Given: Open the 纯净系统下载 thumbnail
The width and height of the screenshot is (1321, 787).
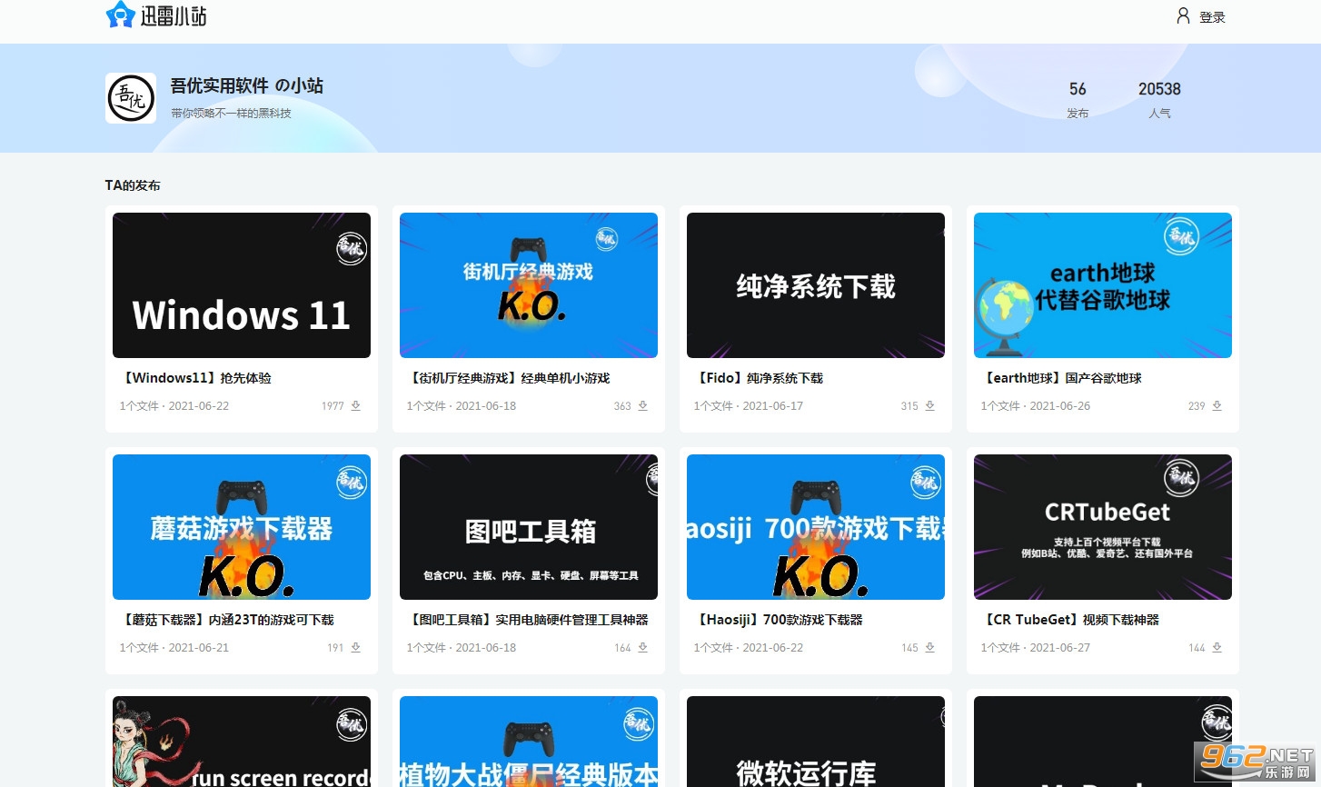Looking at the screenshot, I should pyautogui.click(x=816, y=285).
